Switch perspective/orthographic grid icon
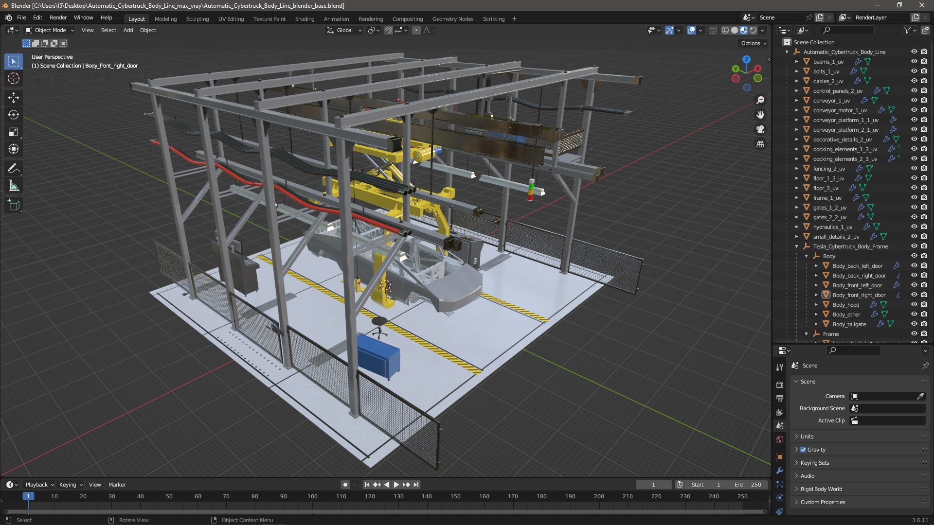This screenshot has height=525, width=934. (x=760, y=144)
